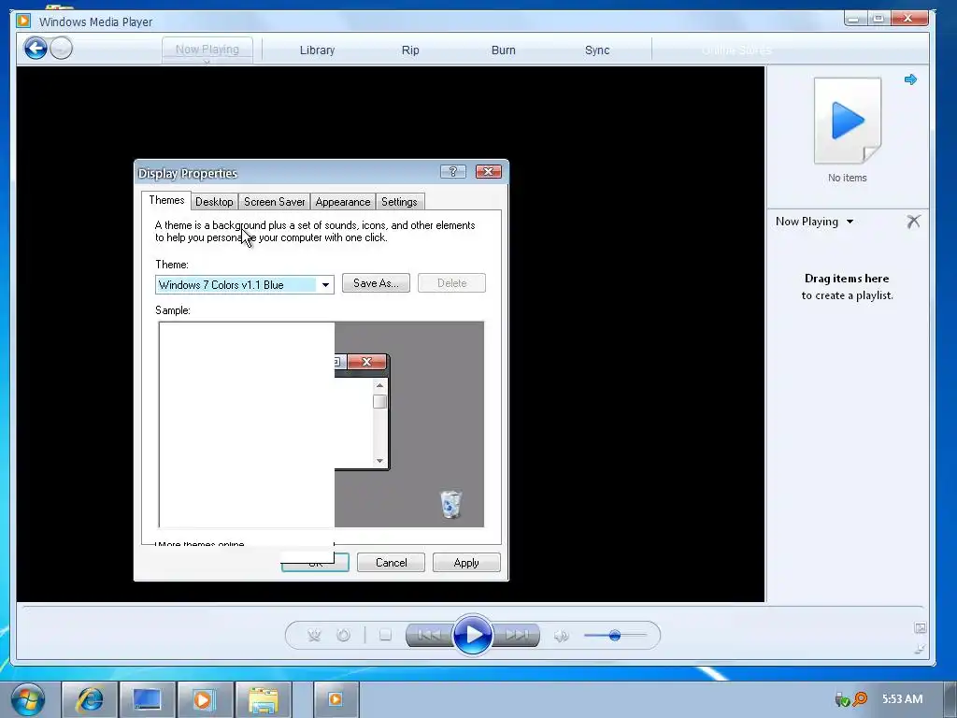Click the Cancel button in Display Properties

coord(391,562)
